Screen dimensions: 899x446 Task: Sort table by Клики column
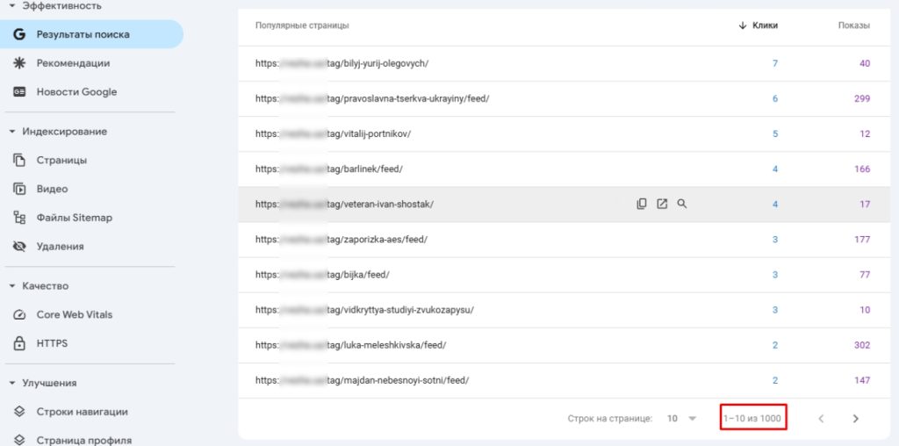point(765,25)
